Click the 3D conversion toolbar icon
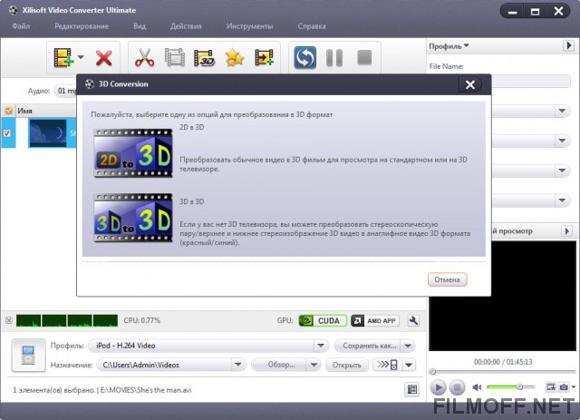 coord(204,58)
